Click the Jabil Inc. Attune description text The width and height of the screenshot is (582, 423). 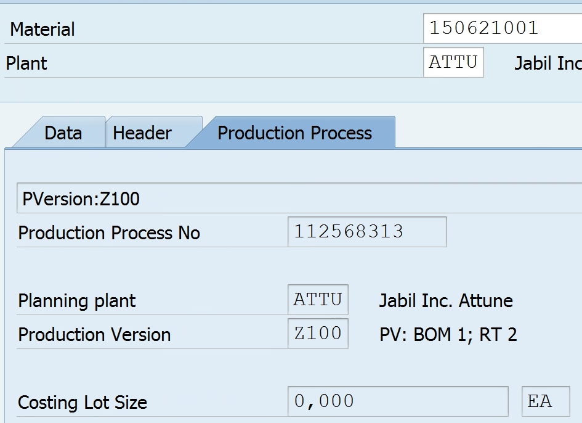click(446, 301)
